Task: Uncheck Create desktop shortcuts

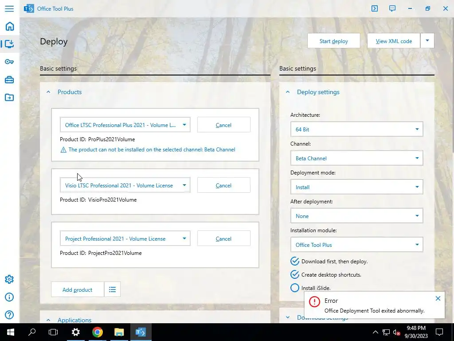Action: [295, 274]
